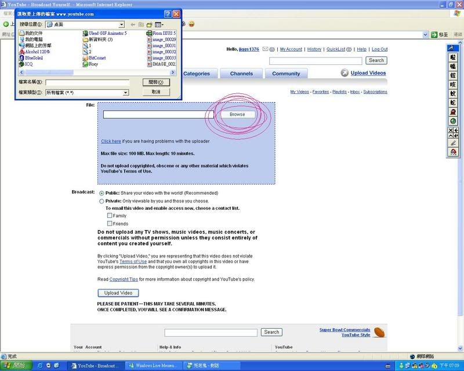
Task: Open the Channels tab
Action: tap(241, 74)
